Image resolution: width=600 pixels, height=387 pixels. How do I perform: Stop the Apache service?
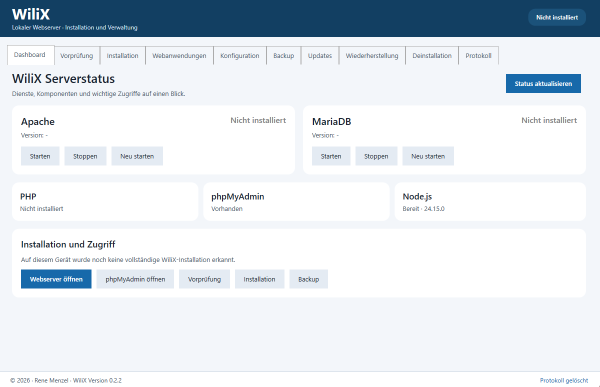point(85,156)
